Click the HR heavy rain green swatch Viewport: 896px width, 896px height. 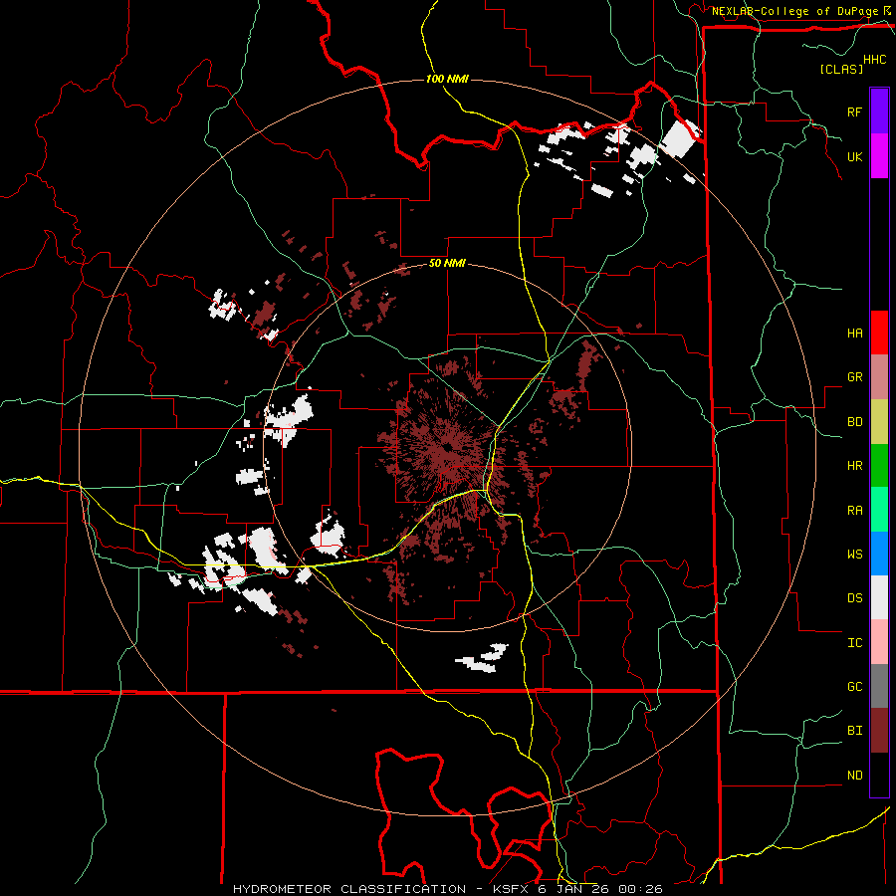click(x=879, y=466)
